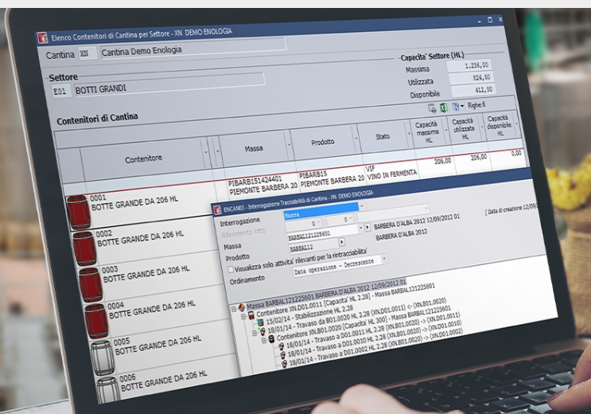
Task: Click the arrow button next to the Massa dropdown
Action: click(367, 228)
